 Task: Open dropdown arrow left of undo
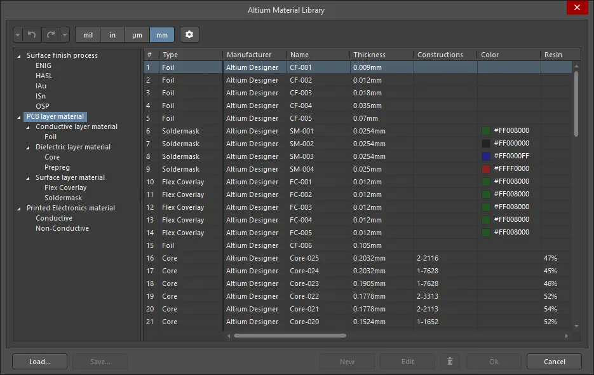pyautogui.click(x=17, y=35)
